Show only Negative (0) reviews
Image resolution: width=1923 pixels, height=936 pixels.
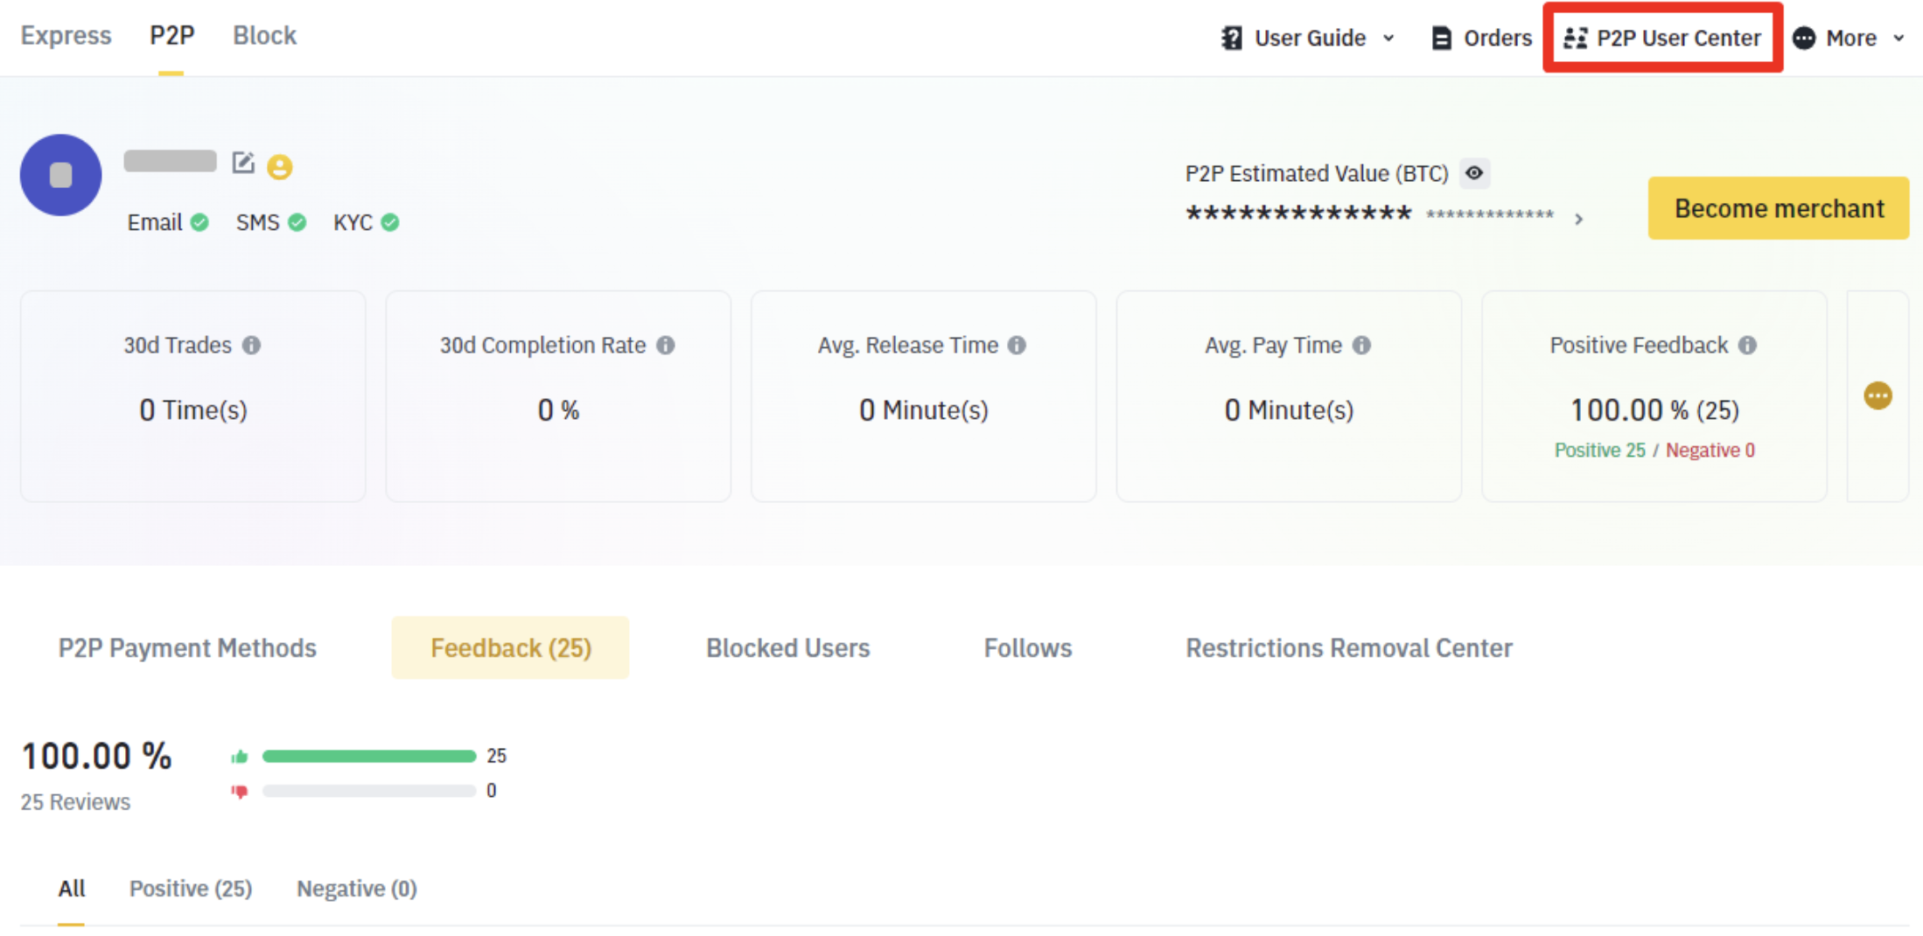356,889
